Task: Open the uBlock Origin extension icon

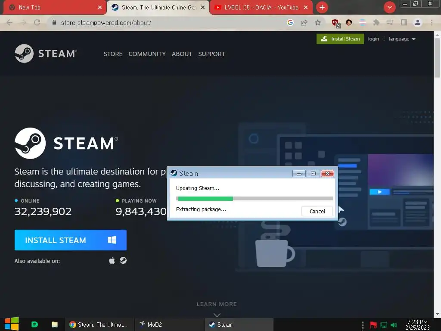Action: click(x=335, y=23)
